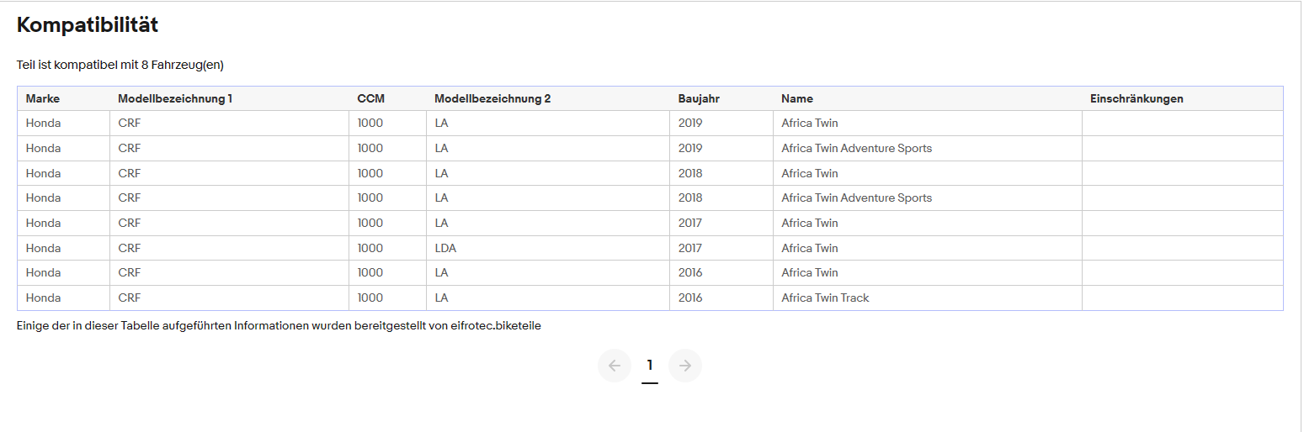Click the Honda cell in the first table row
This screenshot has height=432, width=1304.
tap(44, 123)
